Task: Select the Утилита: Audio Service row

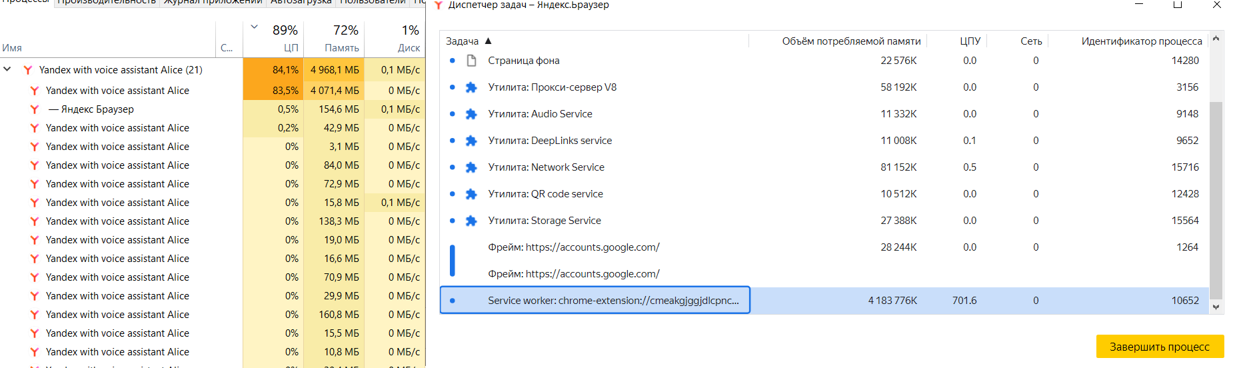Action: [824, 114]
